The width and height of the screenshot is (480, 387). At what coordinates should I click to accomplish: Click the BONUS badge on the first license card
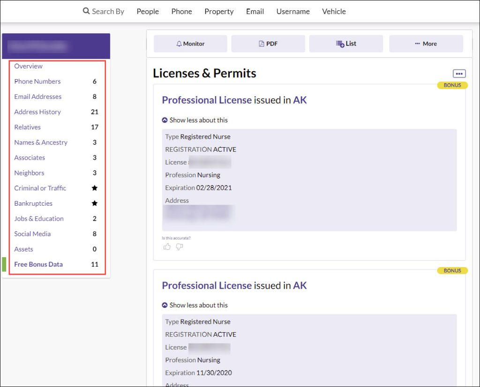pyautogui.click(x=452, y=85)
